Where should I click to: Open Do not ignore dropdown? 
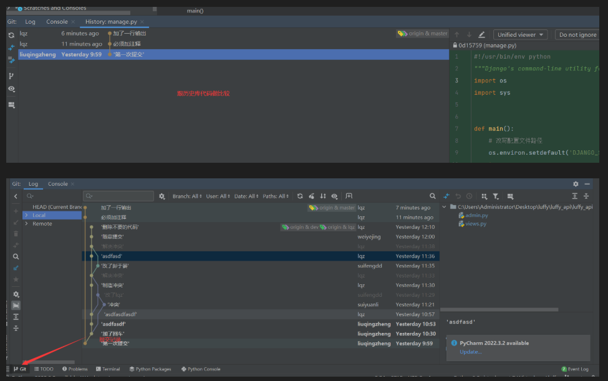click(x=577, y=34)
